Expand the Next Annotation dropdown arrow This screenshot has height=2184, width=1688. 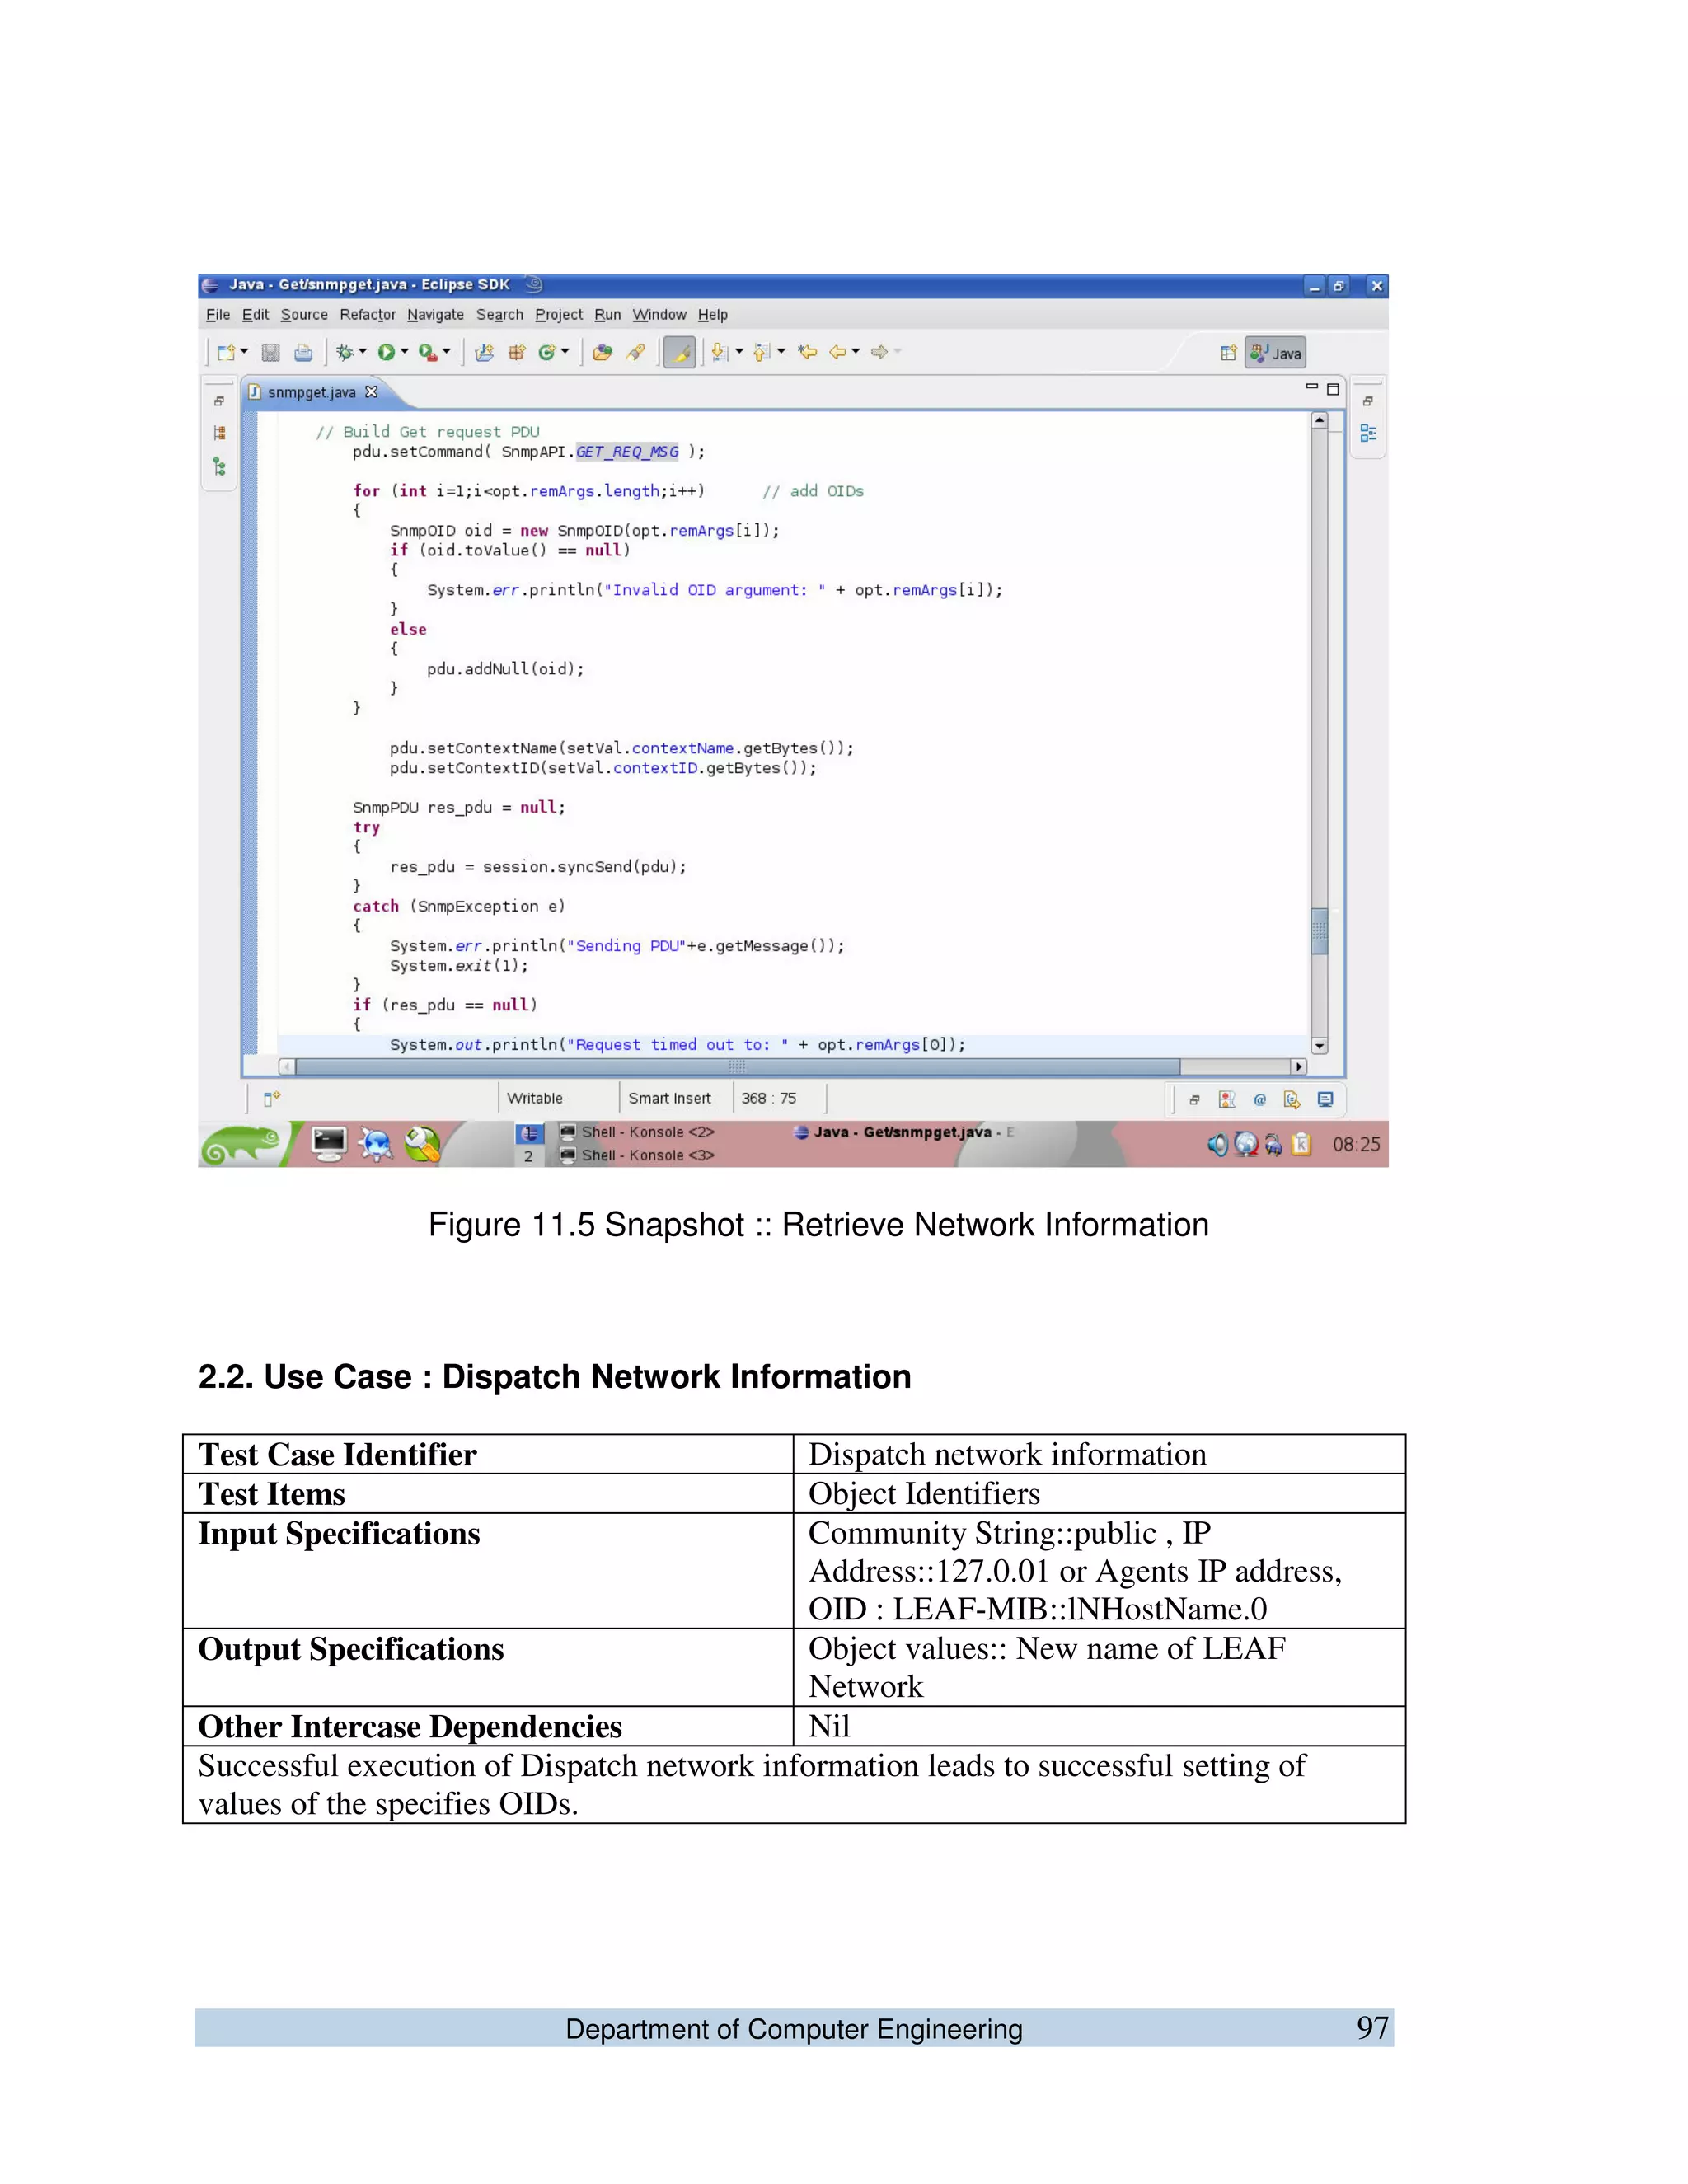(740, 351)
